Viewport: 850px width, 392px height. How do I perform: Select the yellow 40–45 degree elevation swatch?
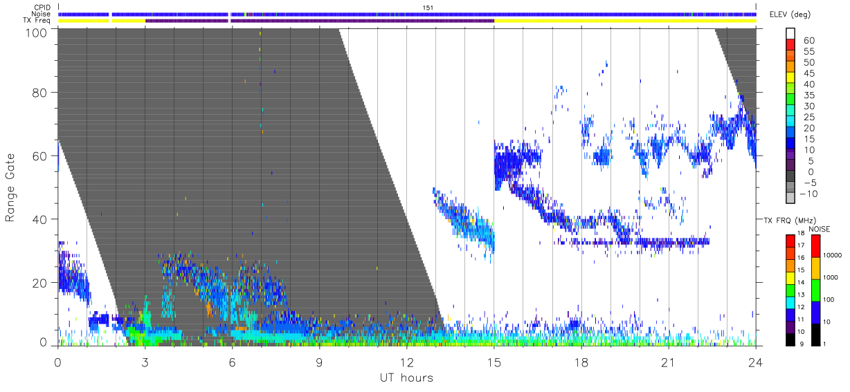click(x=792, y=79)
